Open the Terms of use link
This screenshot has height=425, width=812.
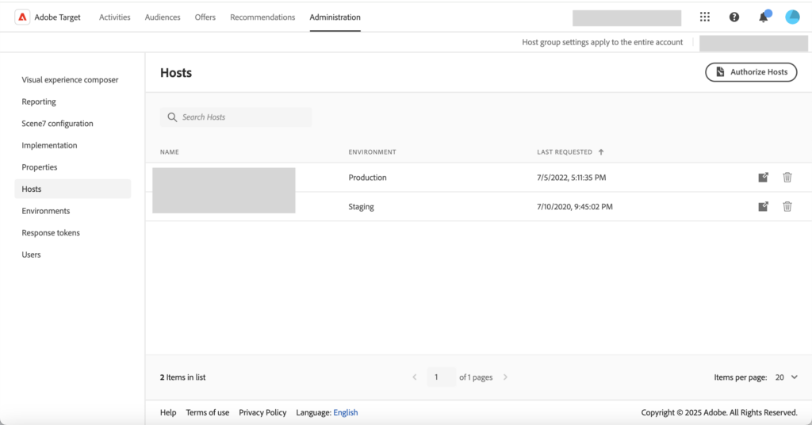[208, 412]
